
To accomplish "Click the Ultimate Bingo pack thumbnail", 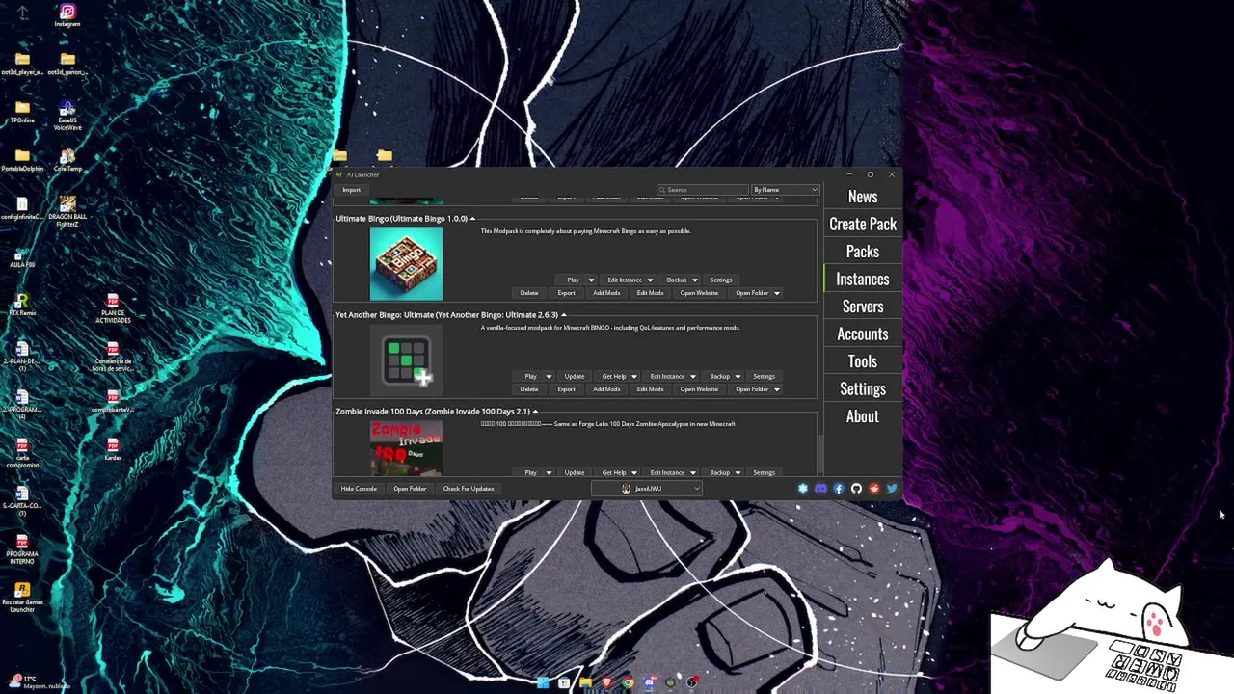I will [x=406, y=264].
